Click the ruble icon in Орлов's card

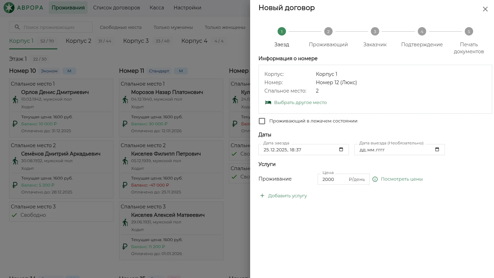coord(15,124)
